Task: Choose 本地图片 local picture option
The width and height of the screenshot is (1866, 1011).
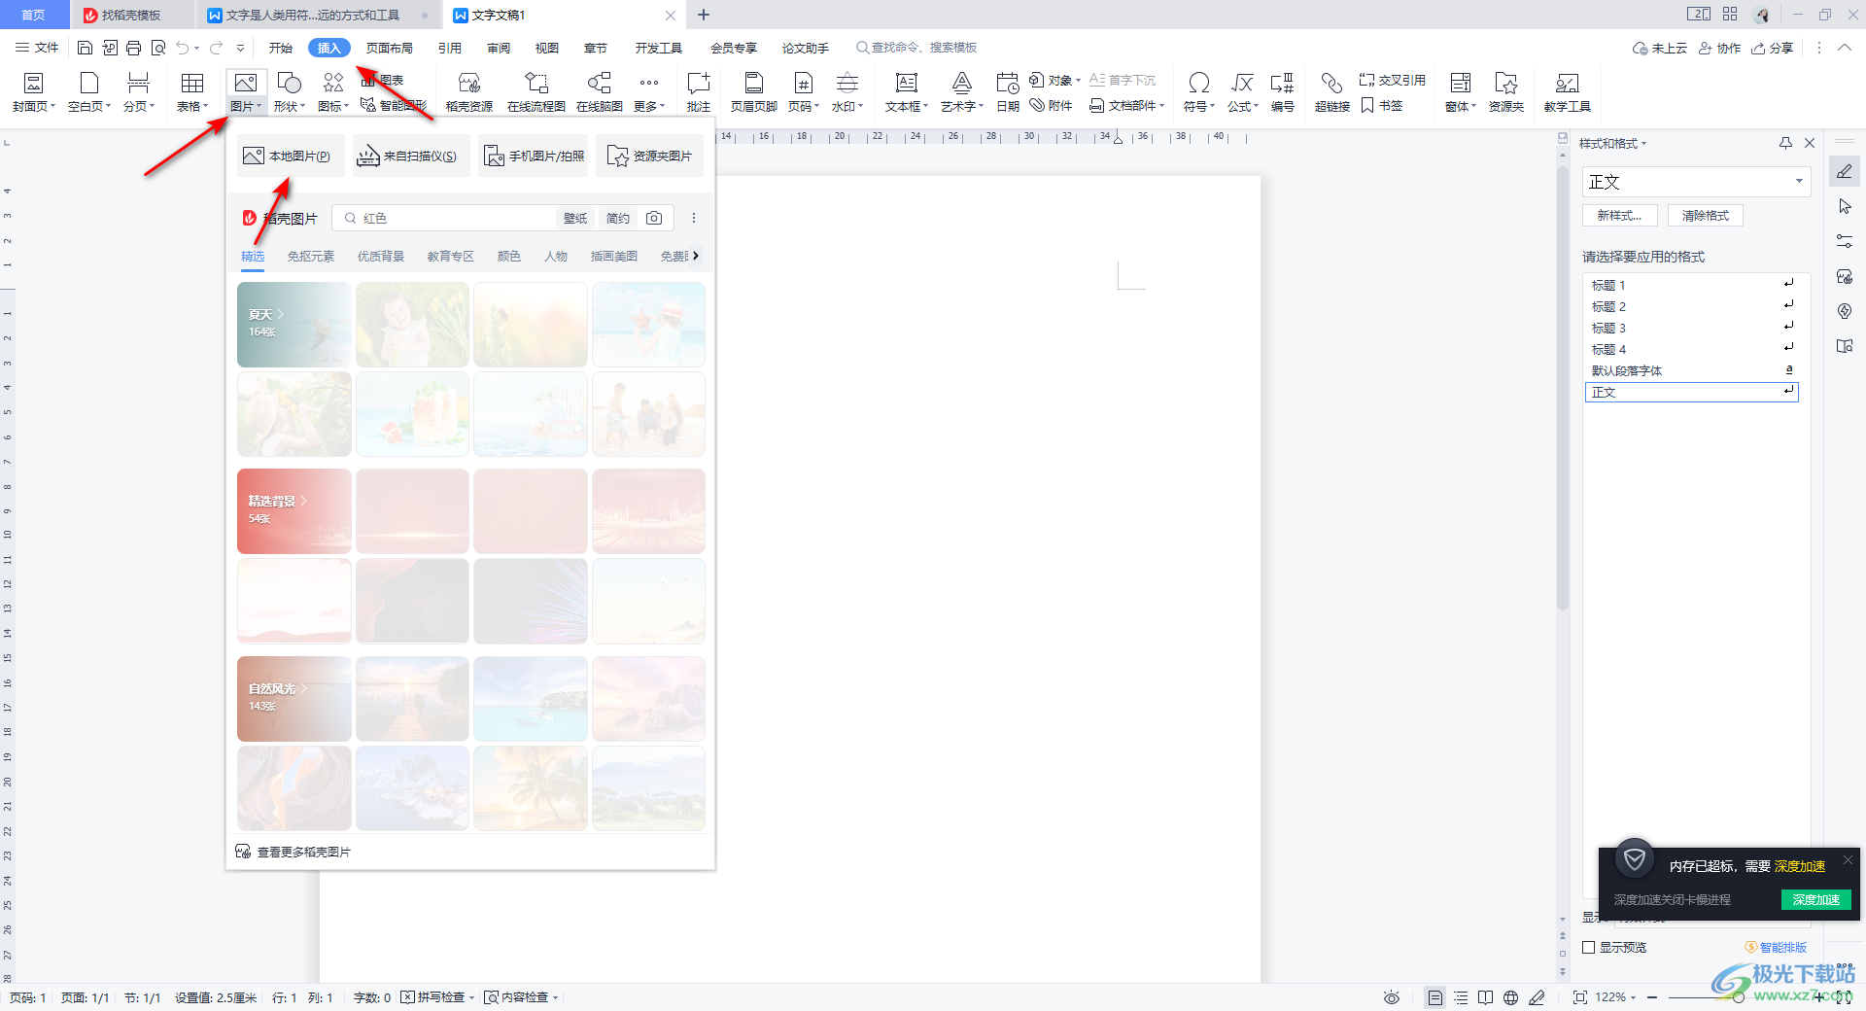Action: (x=290, y=156)
